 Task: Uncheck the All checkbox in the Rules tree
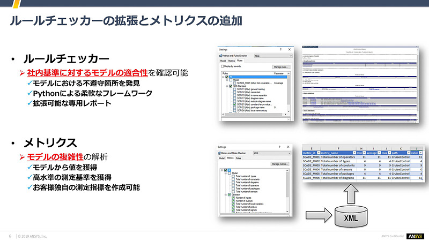coord(227,77)
